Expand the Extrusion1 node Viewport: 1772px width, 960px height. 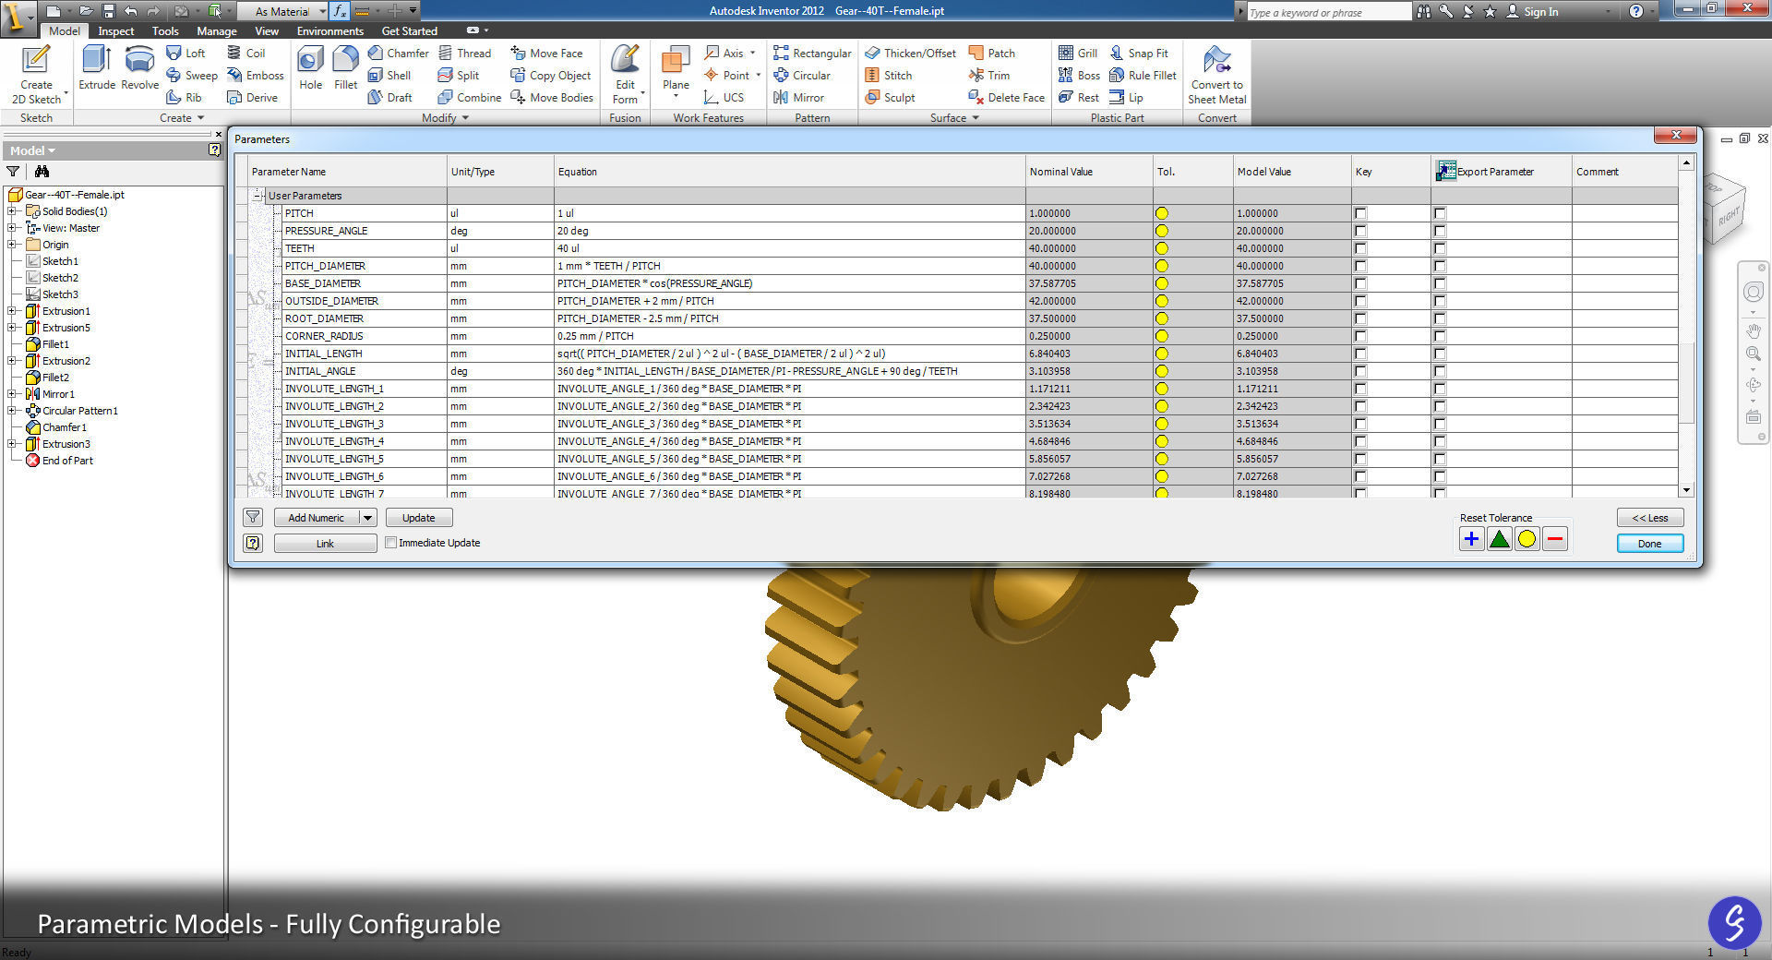12,311
